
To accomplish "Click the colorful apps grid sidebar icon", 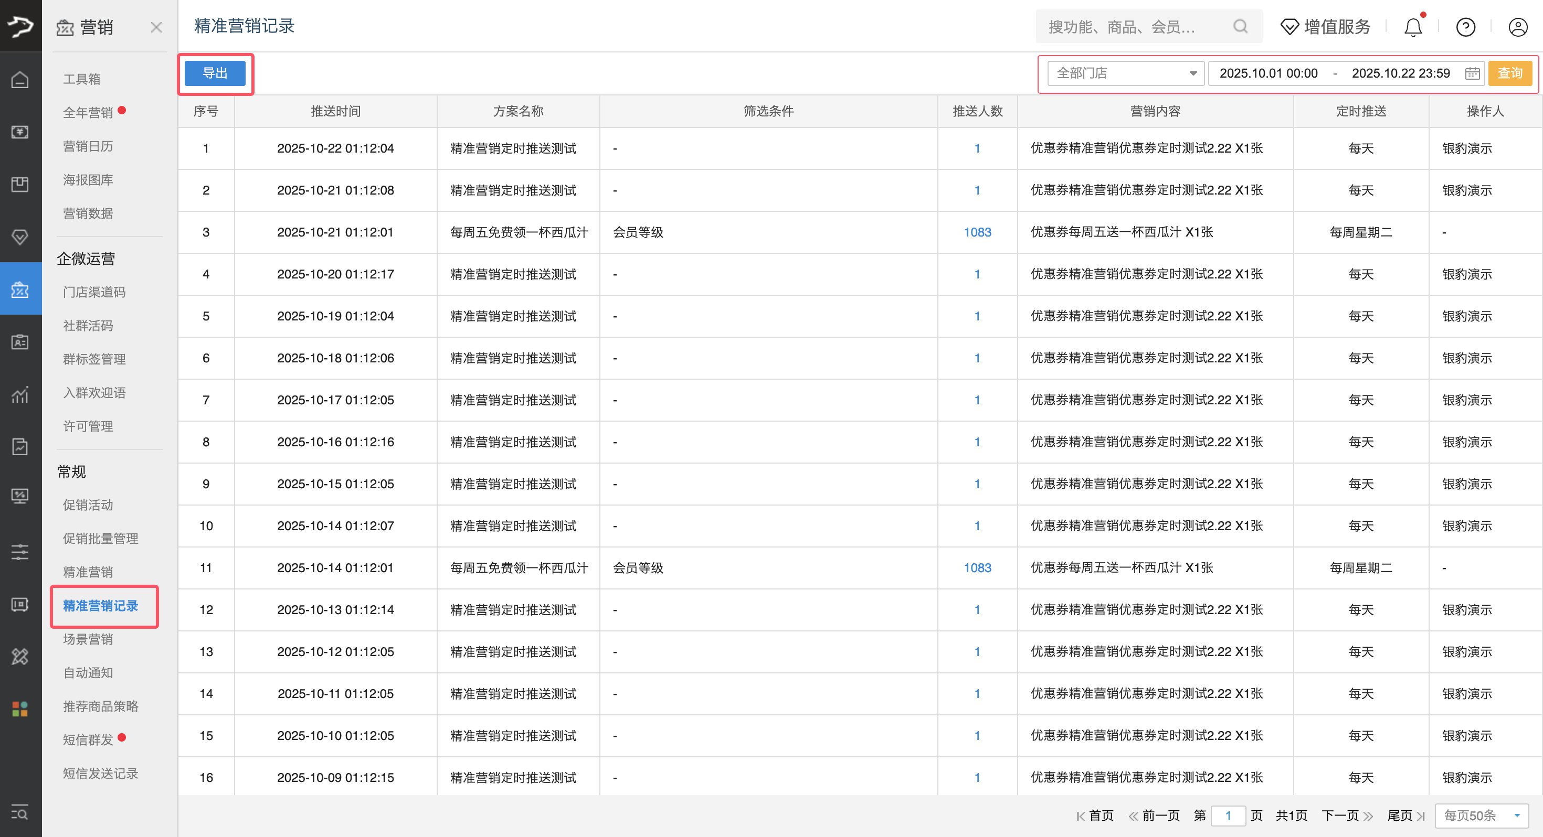I will (20, 709).
